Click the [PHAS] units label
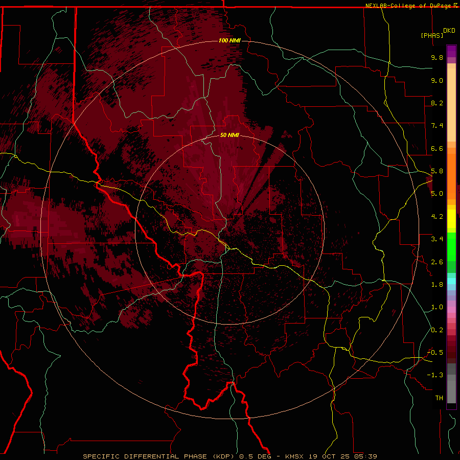 432,35
